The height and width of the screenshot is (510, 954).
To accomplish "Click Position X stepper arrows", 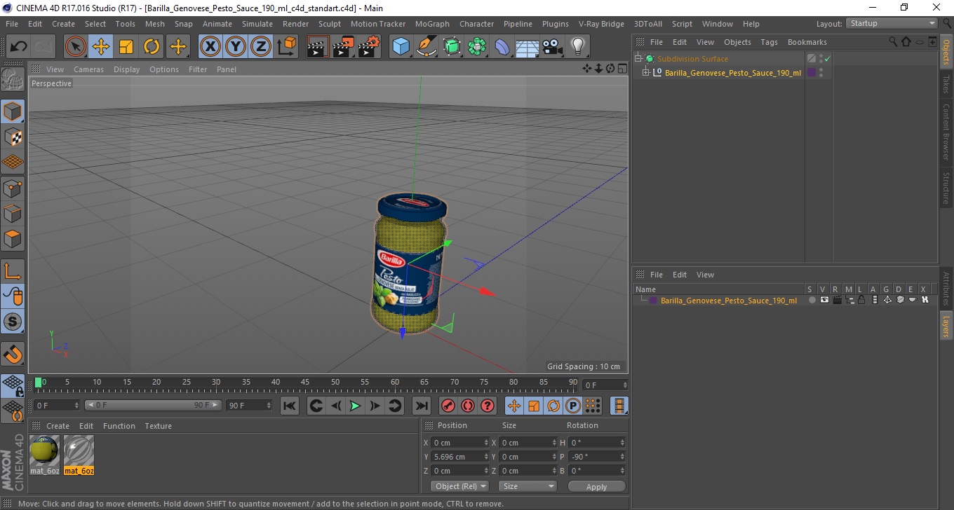I will (x=487, y=443).
